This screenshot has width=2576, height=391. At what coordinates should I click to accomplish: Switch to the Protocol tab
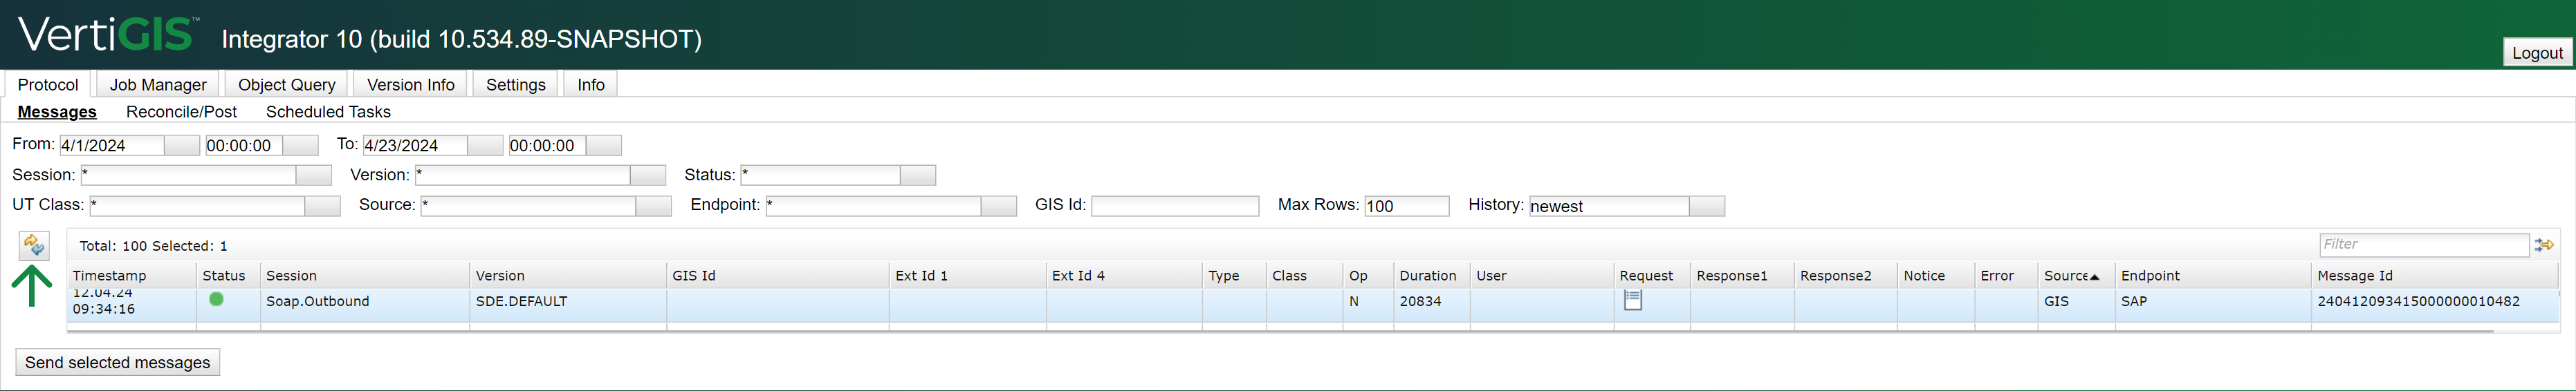pos(48,85)
